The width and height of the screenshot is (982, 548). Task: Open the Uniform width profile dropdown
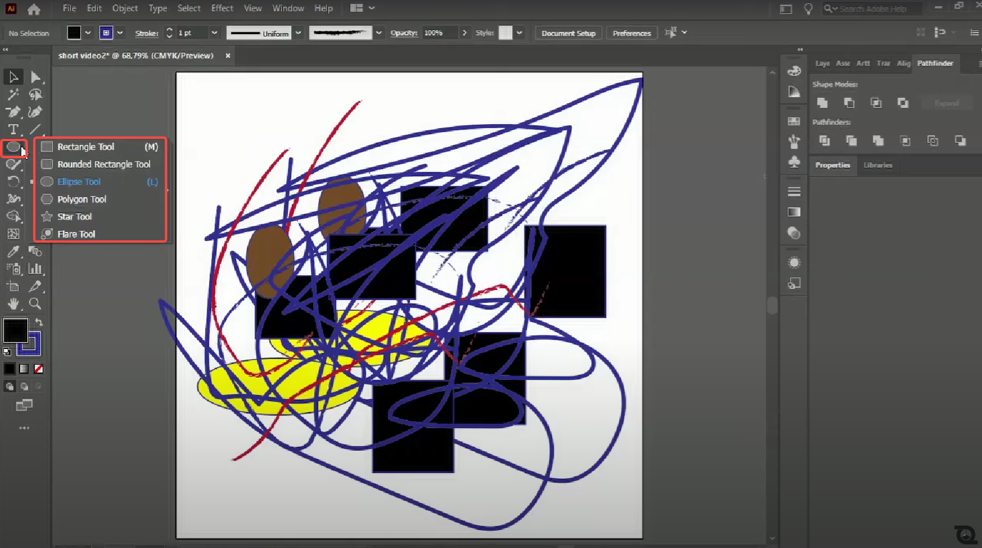point(299,33)
